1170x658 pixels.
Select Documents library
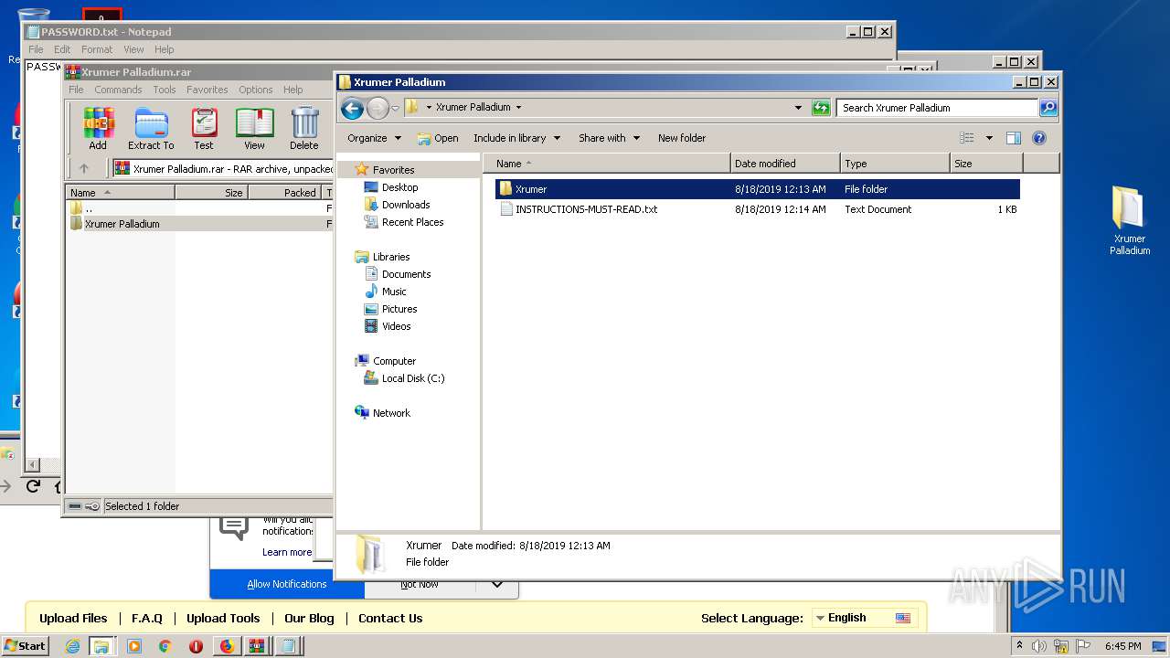click(406, 274)
